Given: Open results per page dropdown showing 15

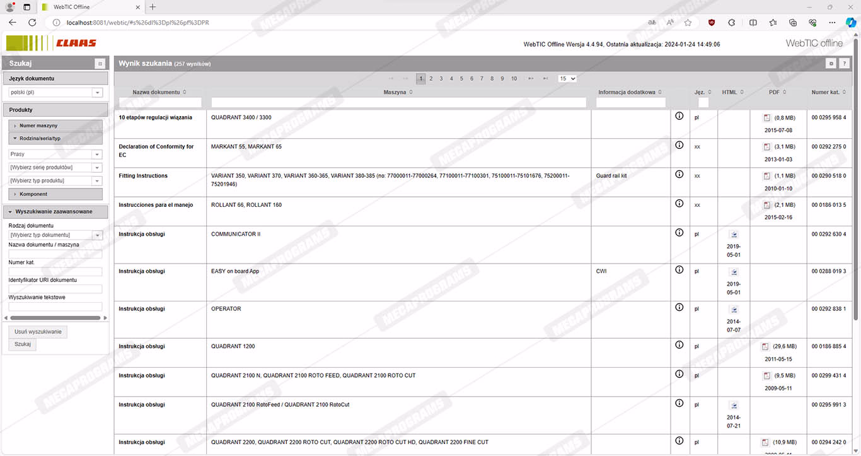Looking at the screenshot, I should point(567,79).
